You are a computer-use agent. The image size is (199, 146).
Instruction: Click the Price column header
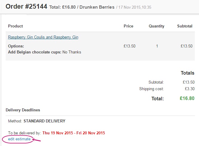(x=128, y=26)
